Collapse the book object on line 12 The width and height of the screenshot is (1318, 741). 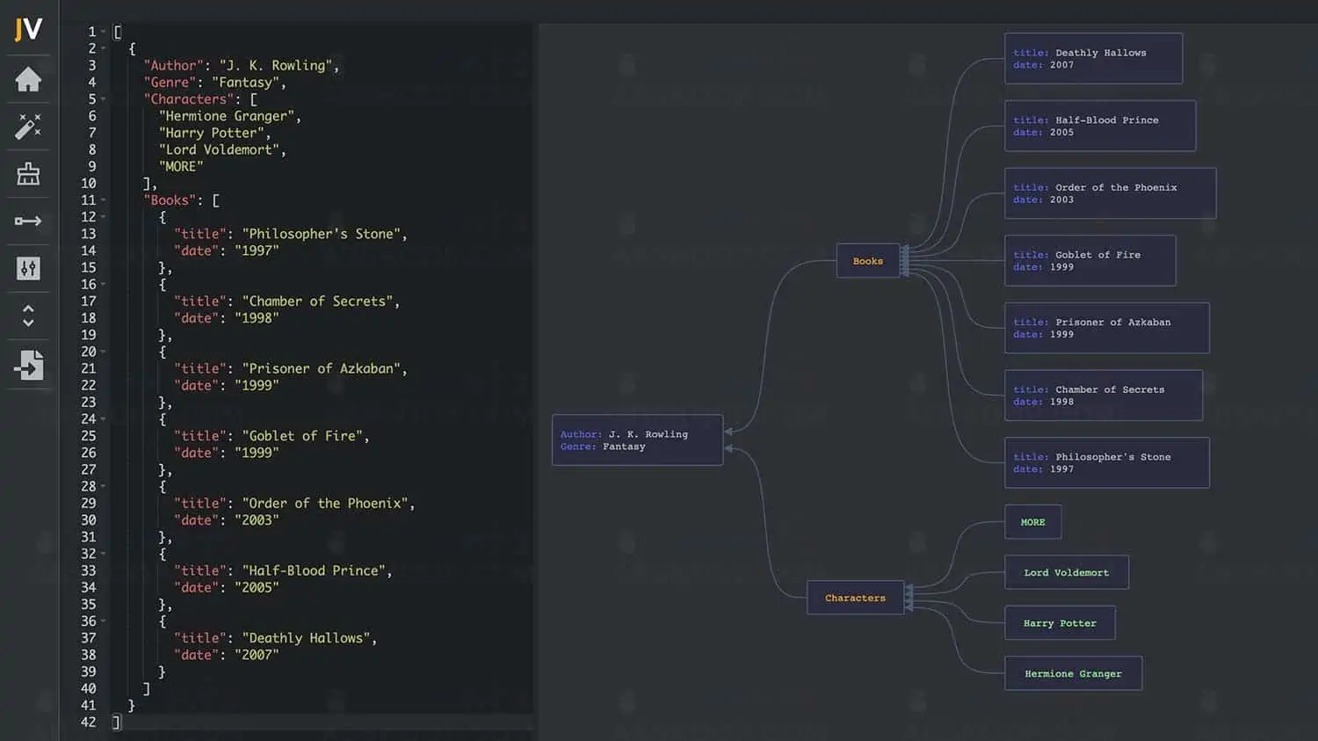pyautogui.click(x=104, y=217)
